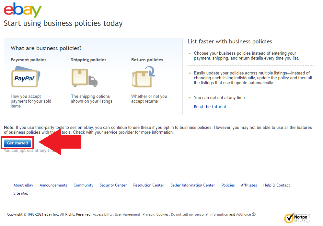Click the PayPal payment policies icon
The image size is (323, 226).
pyautogui.click(x=26, y=76)
